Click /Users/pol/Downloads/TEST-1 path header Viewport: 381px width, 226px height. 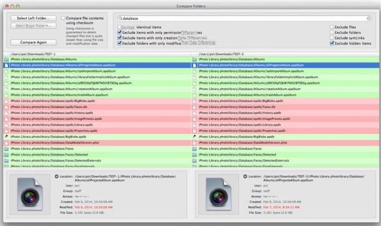point(33,54)
